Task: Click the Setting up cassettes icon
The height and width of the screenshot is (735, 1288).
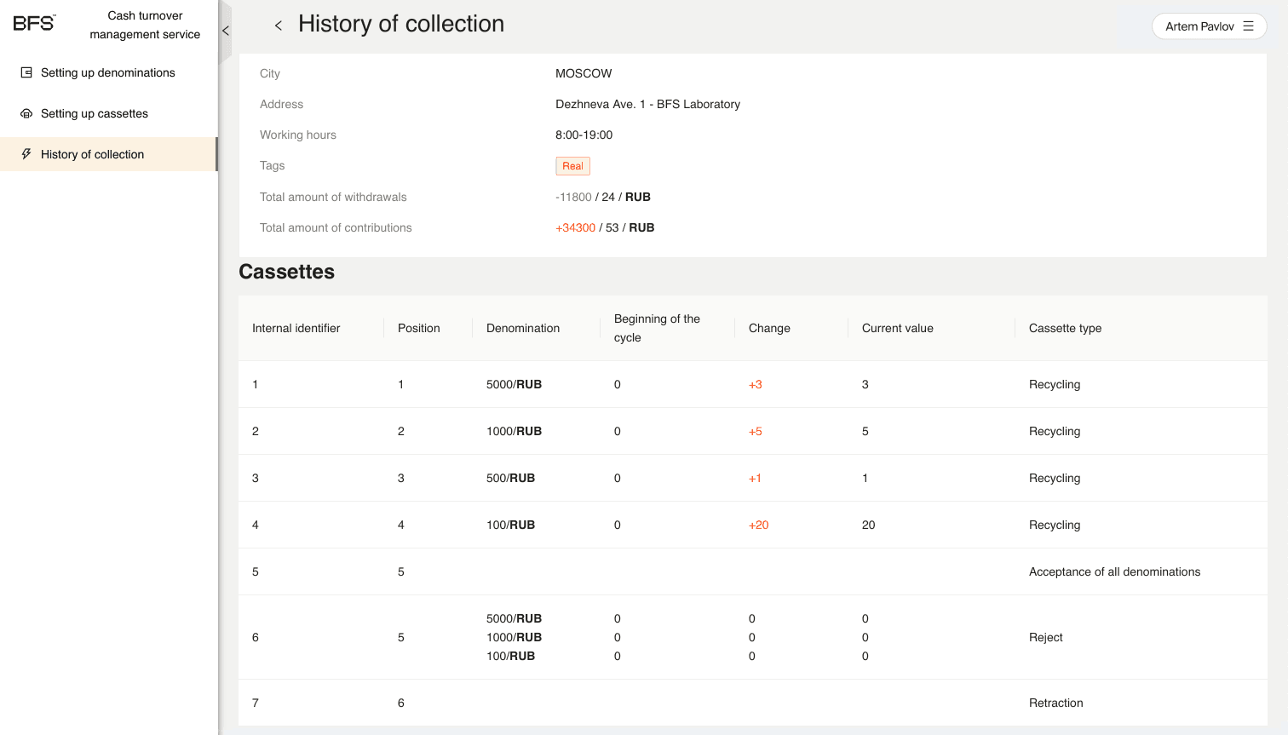Action: pyautogui.click(x=26, y=113)
